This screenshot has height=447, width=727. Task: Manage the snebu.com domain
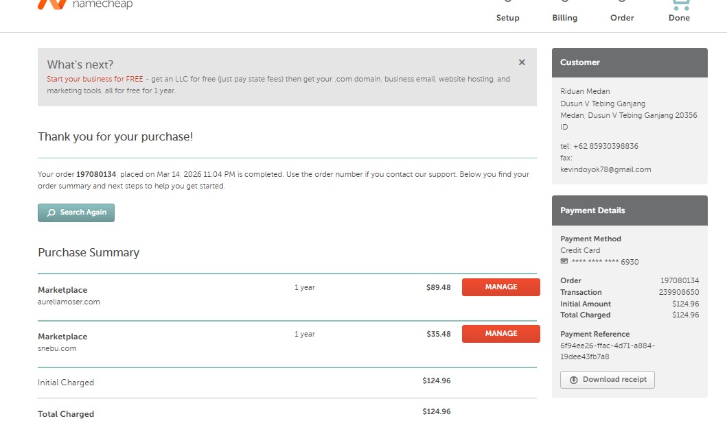[x=500, y=334]
